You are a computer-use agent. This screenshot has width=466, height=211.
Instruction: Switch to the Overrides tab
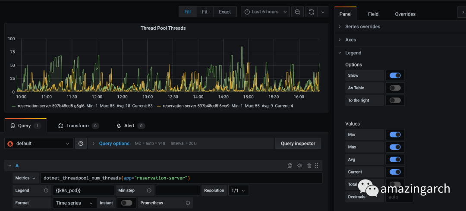point(405,14)
